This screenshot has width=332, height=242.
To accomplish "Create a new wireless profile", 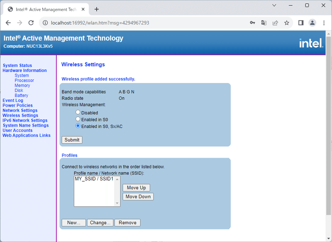I will point(74,222).
